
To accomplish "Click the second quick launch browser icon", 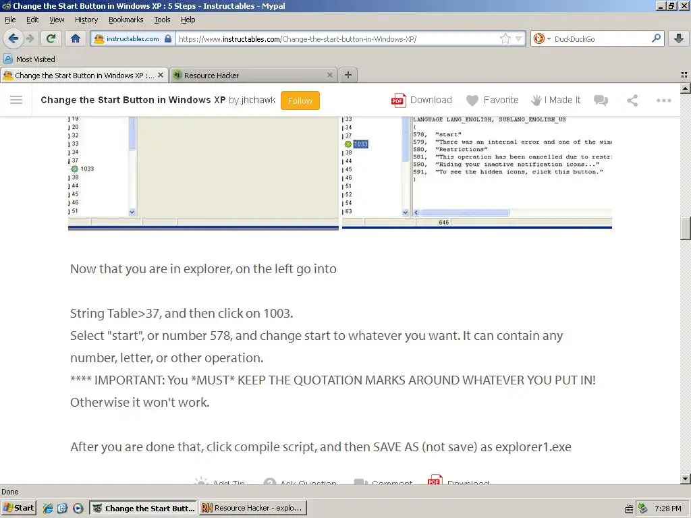I will (62, 508).
